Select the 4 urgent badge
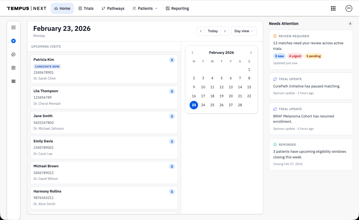 click(295, 56)
